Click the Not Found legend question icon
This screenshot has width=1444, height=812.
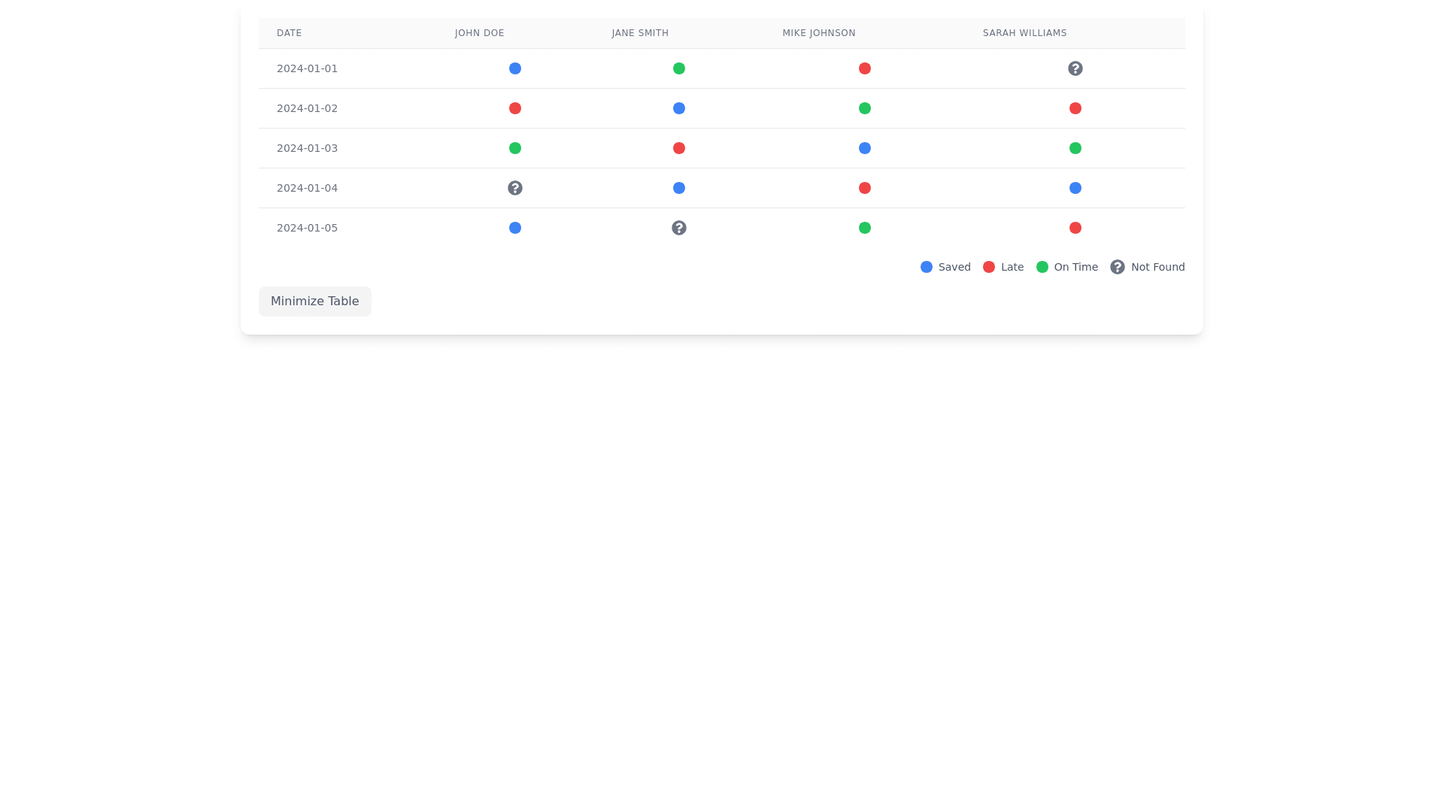pyautogui.click(x=1117, y=267)
